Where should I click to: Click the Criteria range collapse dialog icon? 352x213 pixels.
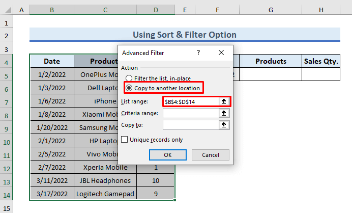click(223, 113)
